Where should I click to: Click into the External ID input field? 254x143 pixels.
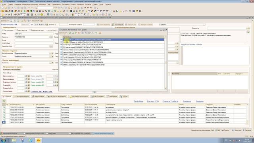tap(63, 25)
